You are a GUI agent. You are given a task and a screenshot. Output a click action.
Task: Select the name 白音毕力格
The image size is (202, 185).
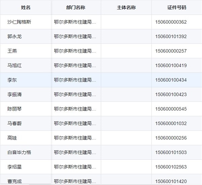tap(19, 152)
